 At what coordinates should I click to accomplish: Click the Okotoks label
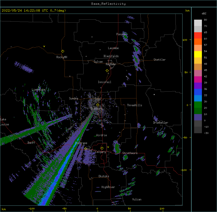[104, 176]
